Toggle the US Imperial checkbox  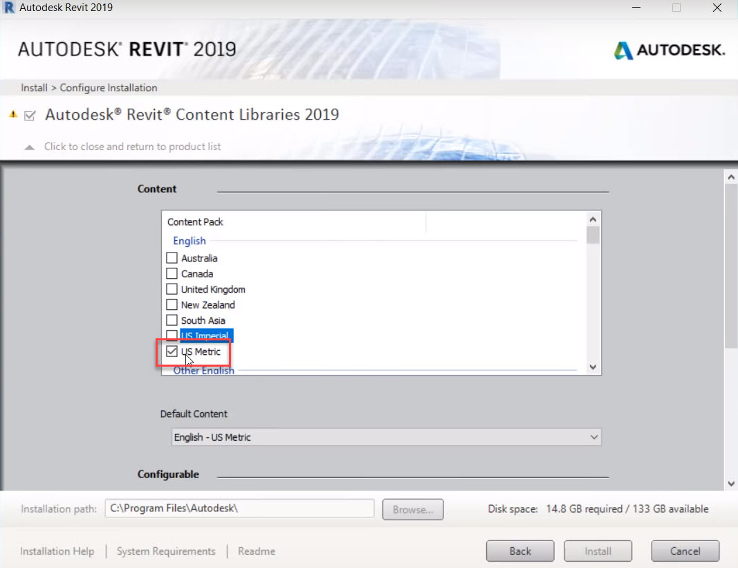tap(172, 336)
